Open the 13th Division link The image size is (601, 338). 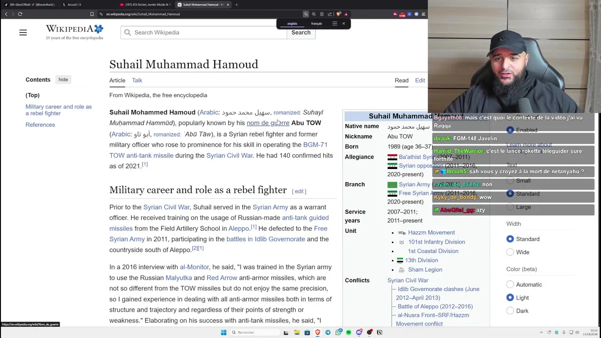[x=421, y=260]
